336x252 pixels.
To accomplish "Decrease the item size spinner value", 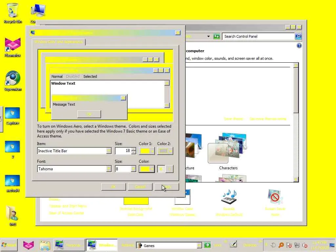I will tap(134, 152).
